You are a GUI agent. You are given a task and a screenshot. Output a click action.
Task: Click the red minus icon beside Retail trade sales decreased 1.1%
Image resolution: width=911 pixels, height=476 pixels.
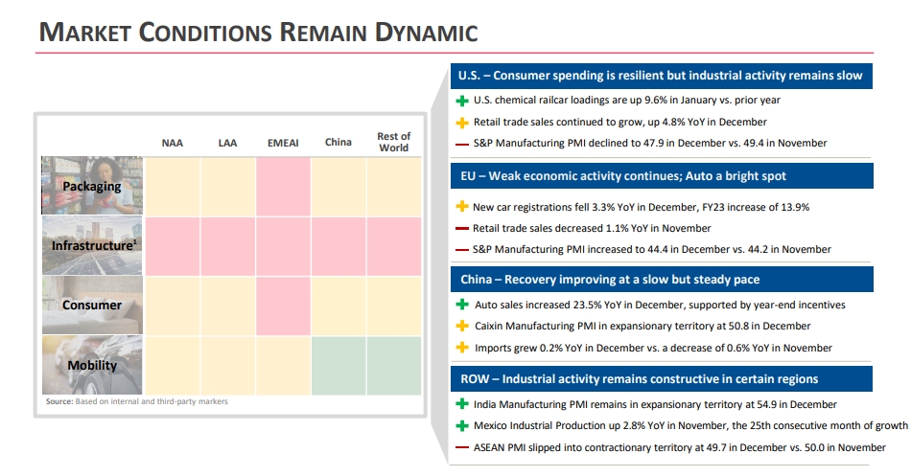pos(462,229)
